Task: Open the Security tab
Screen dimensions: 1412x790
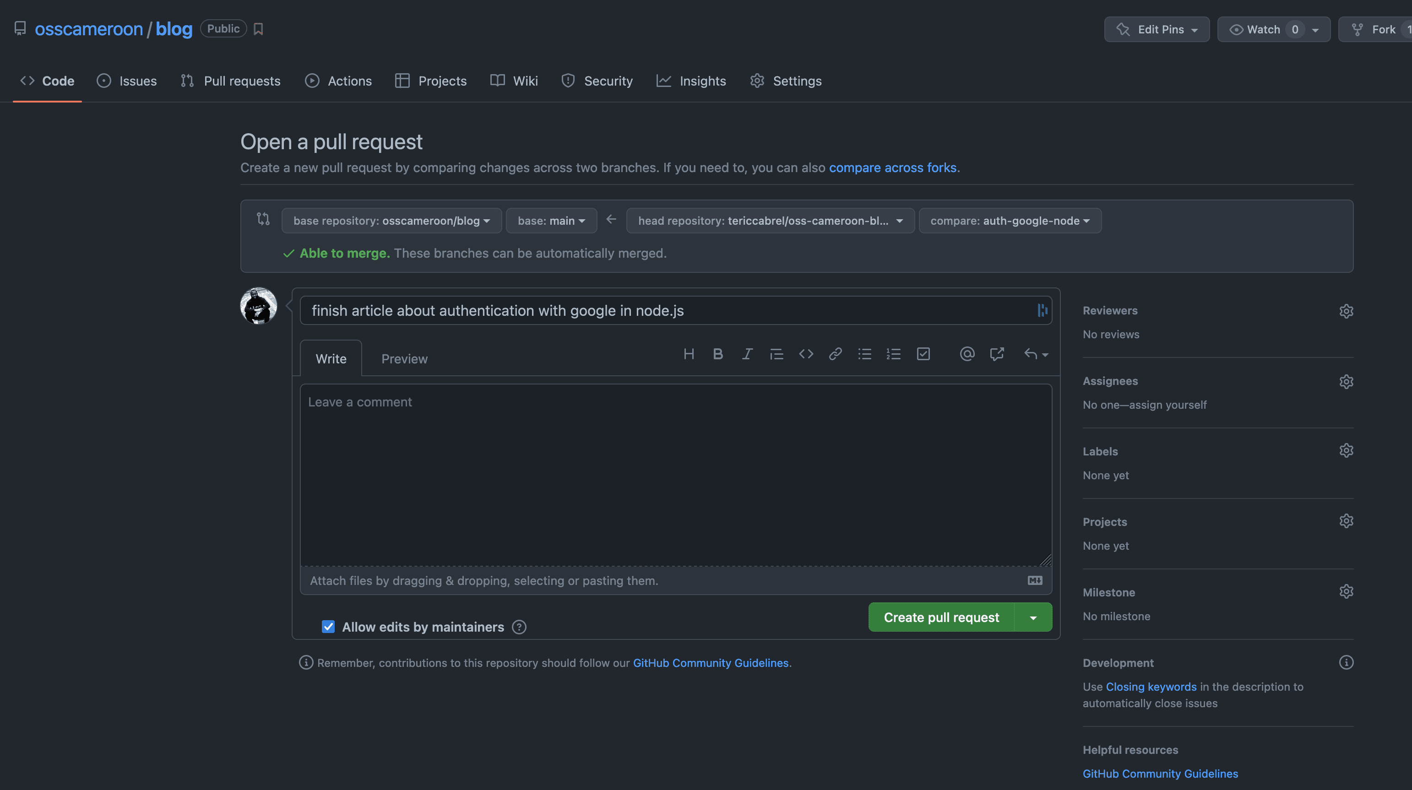Action: click(x=597, y=81)
